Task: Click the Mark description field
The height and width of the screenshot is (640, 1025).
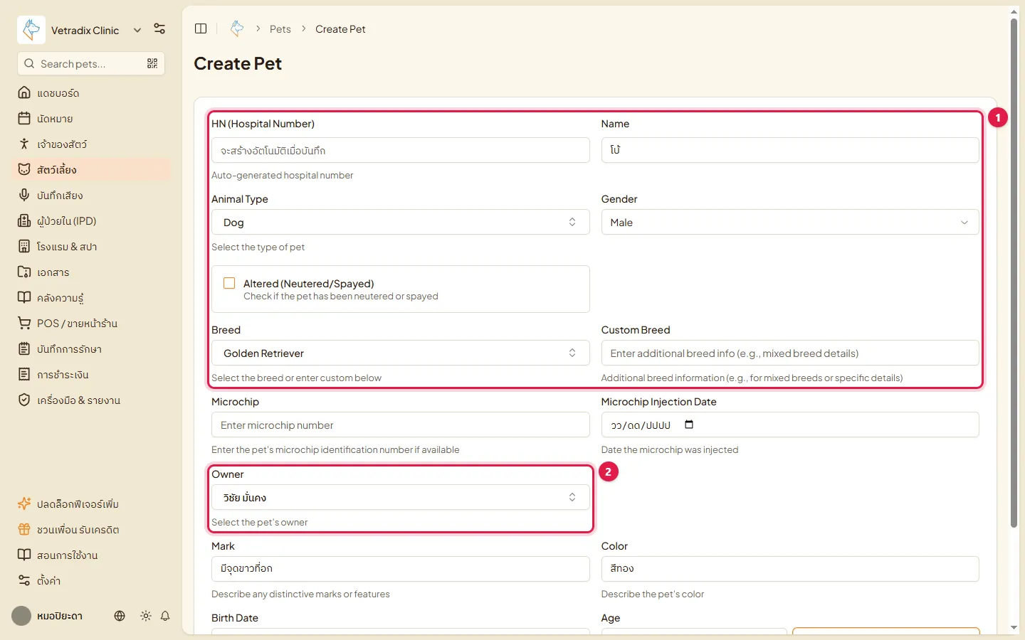Action: tap(400, 569)
